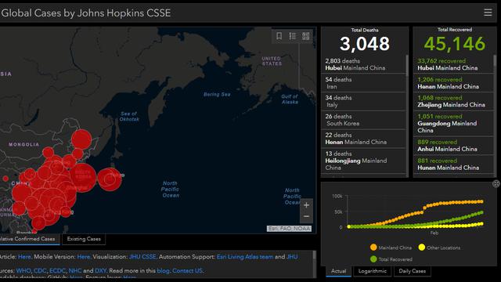Open the NHC source link
Image resolution: width=501 pixels, height=282 pixels.
(75, 270)
